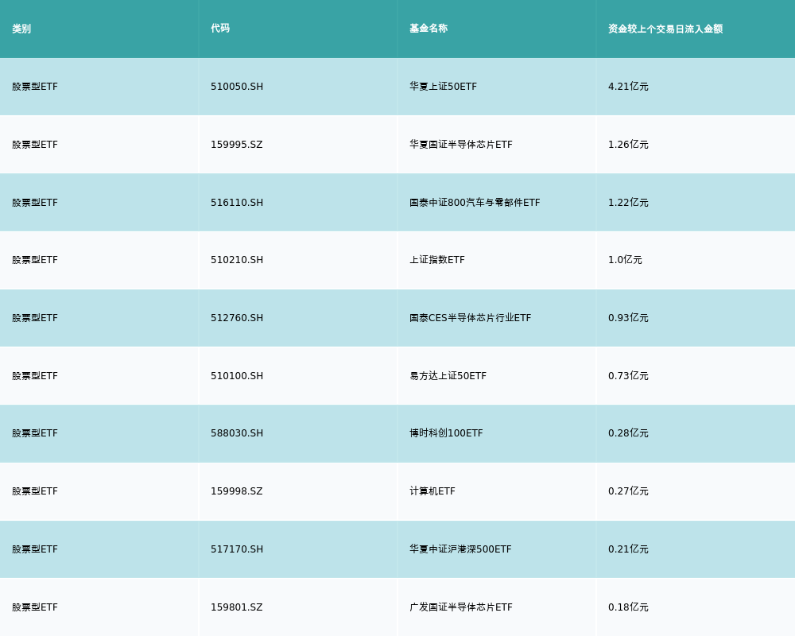Click 股票型ETF in the 159801.SZ row

[35, 607]
